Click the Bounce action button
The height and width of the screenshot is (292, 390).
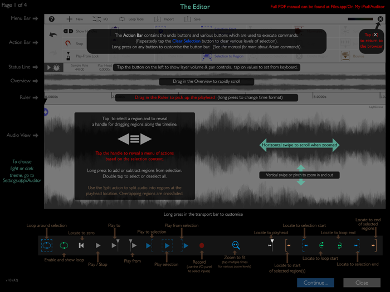[x=353, y=56]
